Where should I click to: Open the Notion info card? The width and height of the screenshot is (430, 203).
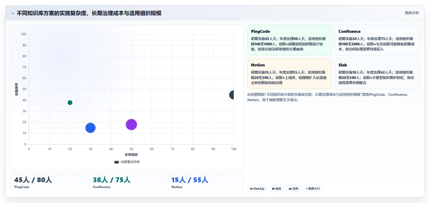[x=289, y=74]
